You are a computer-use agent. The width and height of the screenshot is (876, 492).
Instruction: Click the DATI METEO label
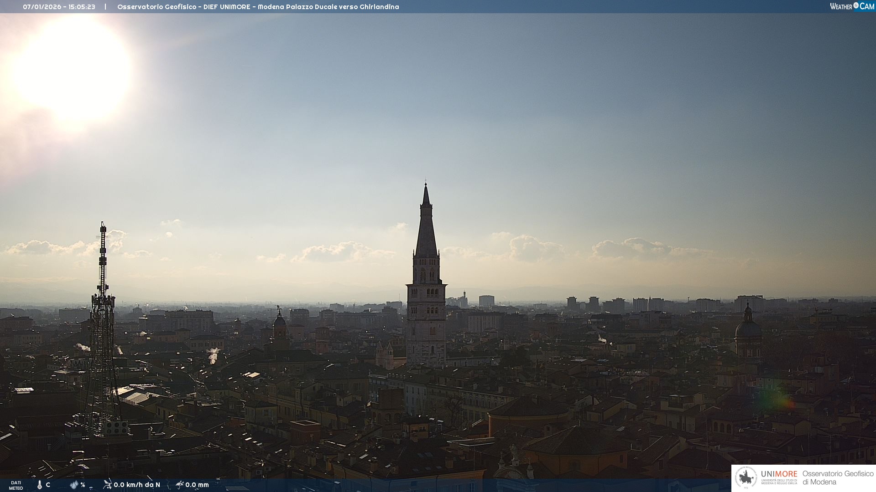16,485
